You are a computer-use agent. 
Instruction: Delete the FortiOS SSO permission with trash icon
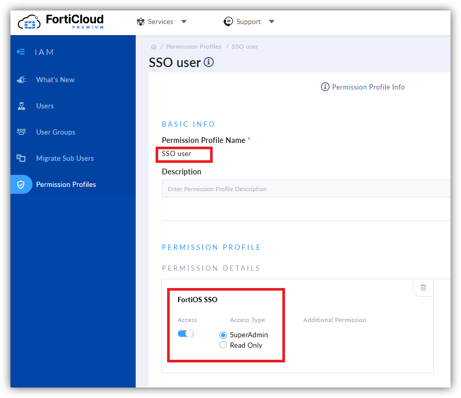423,288
